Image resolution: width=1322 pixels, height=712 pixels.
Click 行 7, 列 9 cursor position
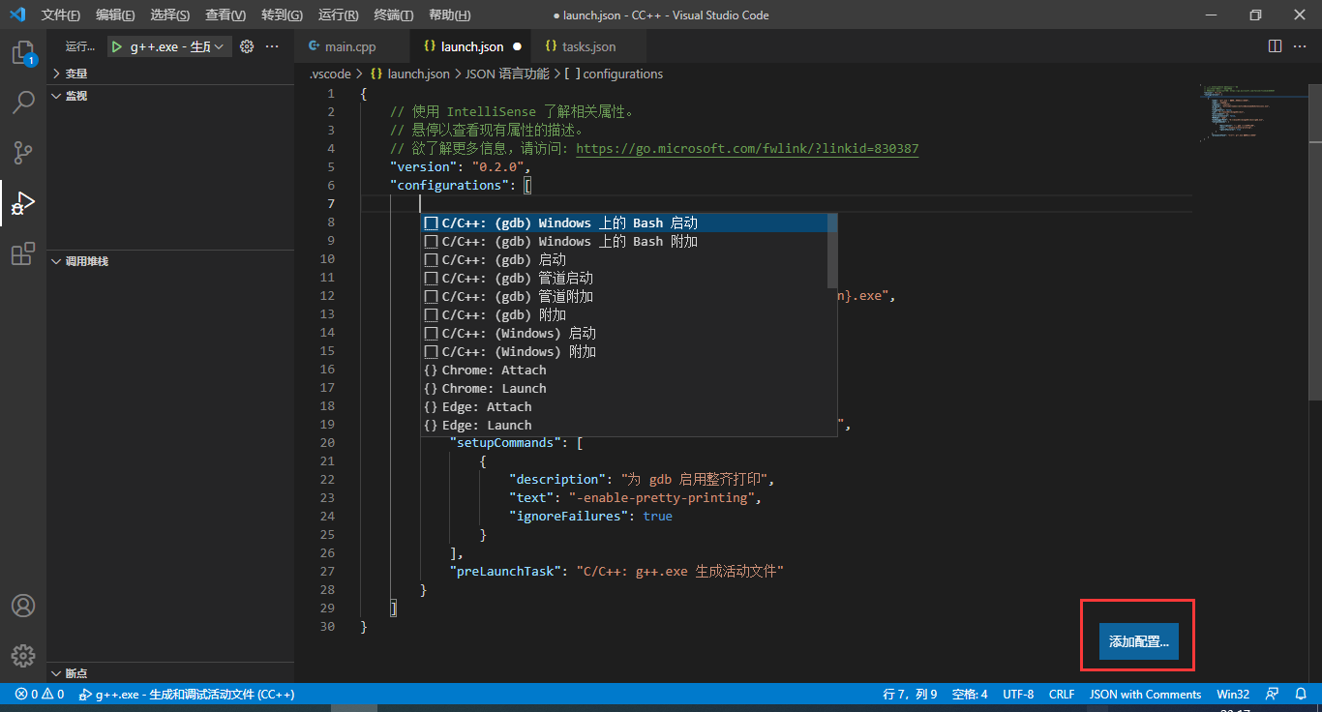click(910, 694)
